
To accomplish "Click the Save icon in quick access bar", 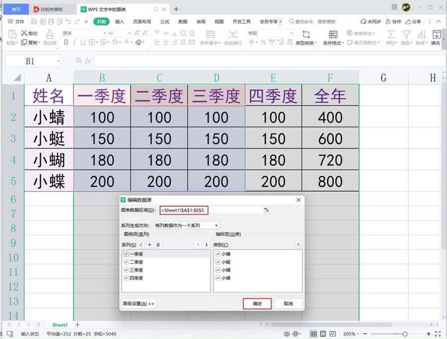I will (34, 21).
